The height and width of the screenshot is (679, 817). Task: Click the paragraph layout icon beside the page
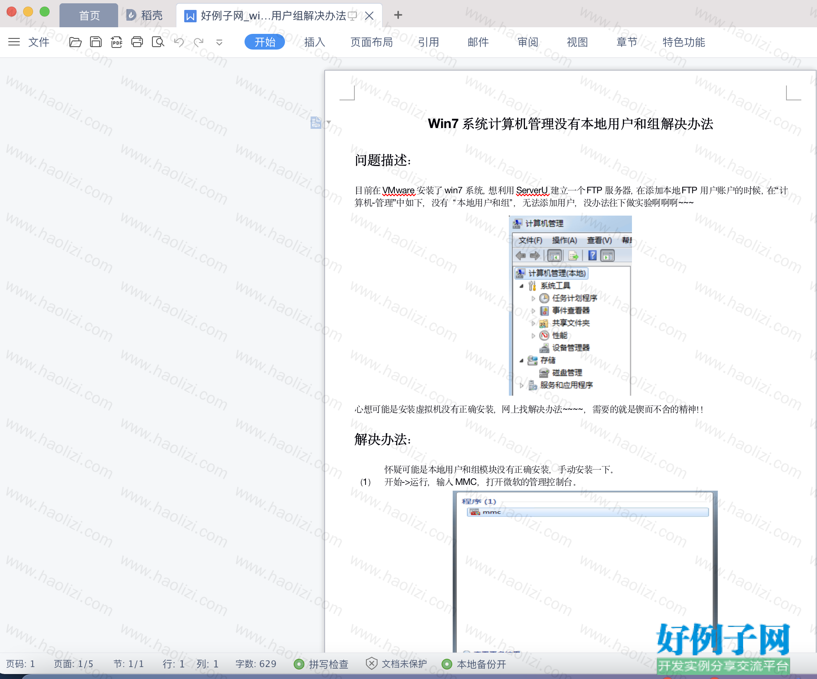click(316, 122)
